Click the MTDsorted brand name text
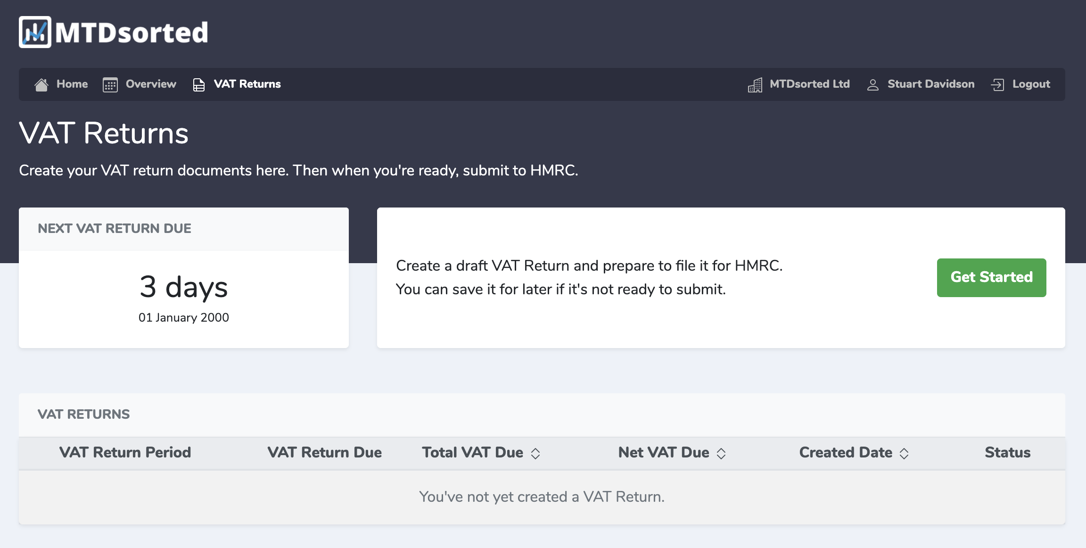This screenshot has width=1086, height=548. tap(132, 33)
